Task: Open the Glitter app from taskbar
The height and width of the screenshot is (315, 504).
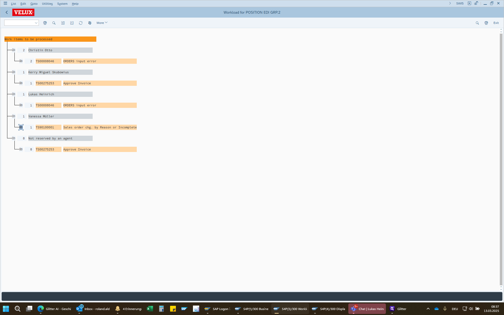Action: (398, 309)
